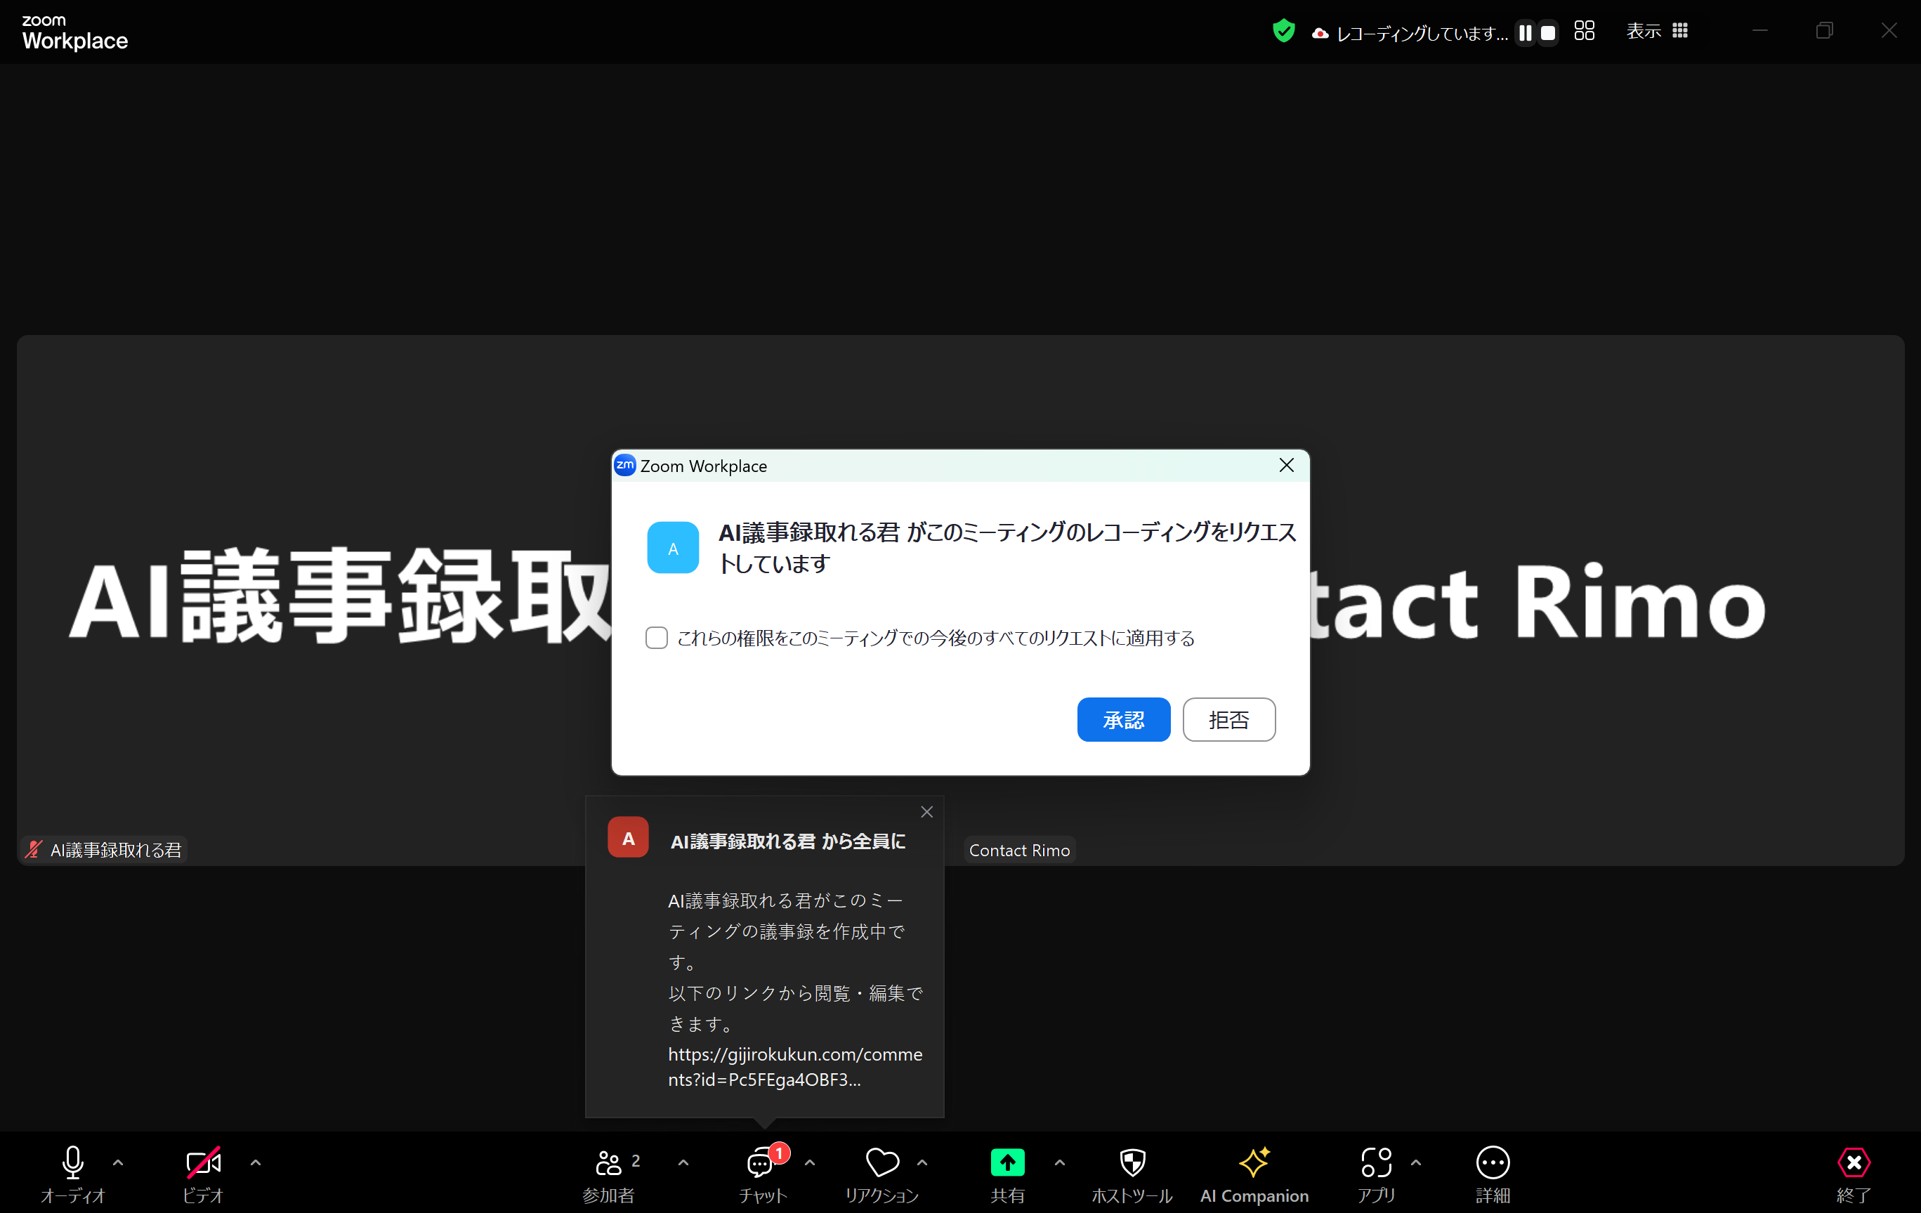The height and width of the screenshot is (1213, 1921).
Task: Open the AI Companion sparkle icon
Action: pyautogui.click(x=1253, y=1162)
